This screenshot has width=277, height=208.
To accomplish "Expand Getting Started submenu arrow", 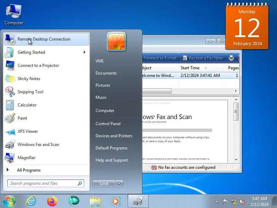I will pyautogui.click(x=84, y=52).
